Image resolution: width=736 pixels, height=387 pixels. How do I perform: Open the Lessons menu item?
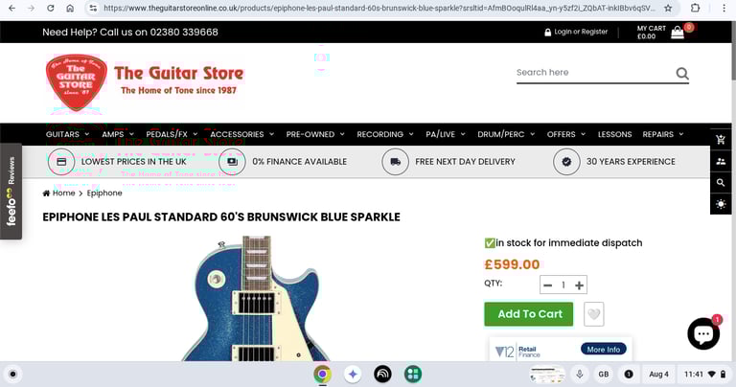point(614,134)
